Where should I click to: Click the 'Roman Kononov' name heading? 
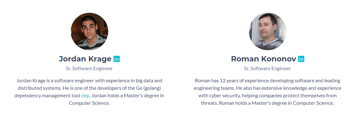(x=264, y=59)
